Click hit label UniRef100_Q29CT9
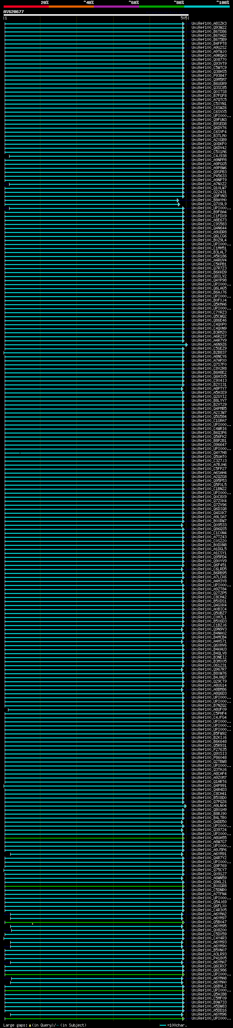Screen dimensions: 233x1028 click(209, 682)
